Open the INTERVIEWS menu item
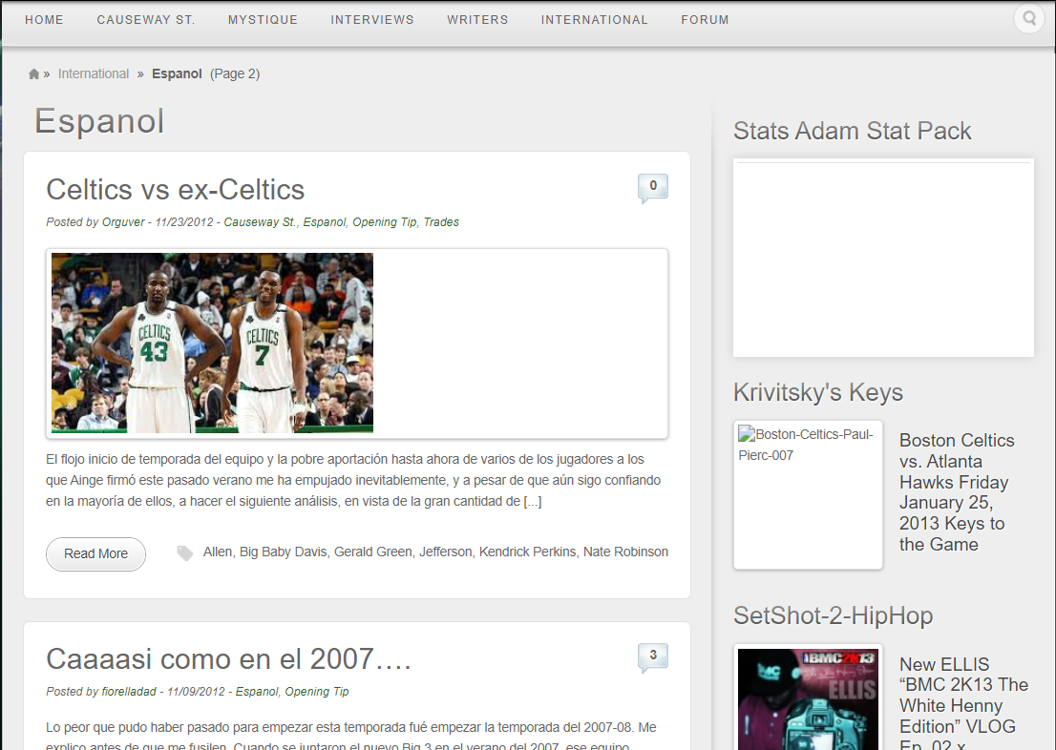The width and height of the screenshot is (1056, 750). 372,20
